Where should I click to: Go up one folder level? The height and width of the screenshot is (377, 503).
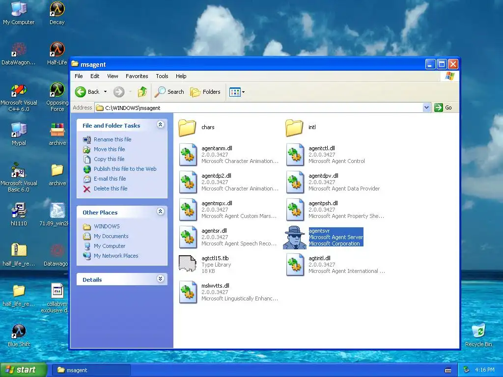tap(142, 92)
